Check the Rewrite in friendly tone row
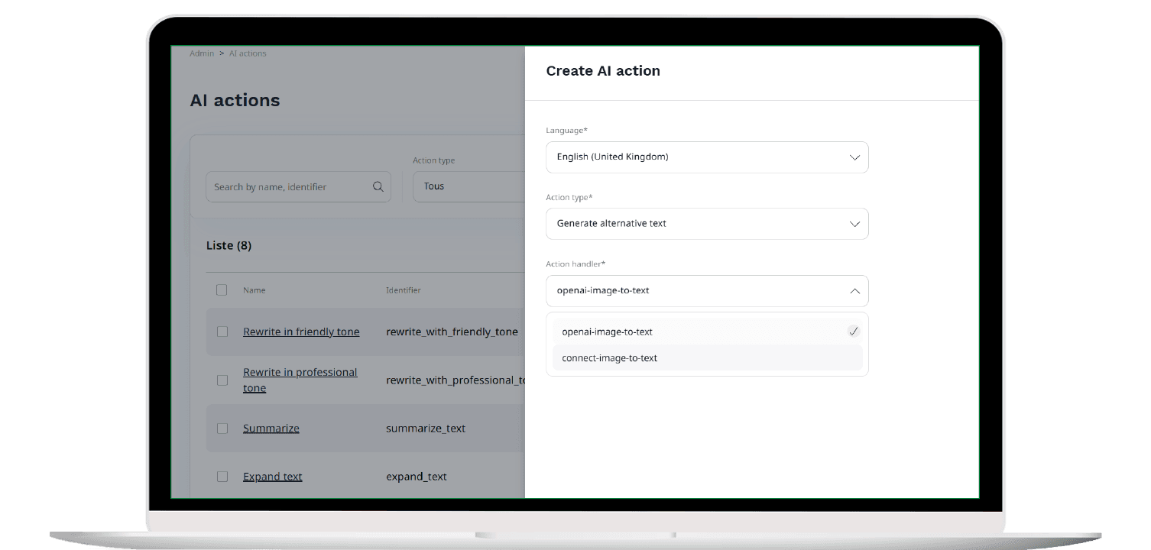This screenshot has width=1151, height=550. (222, 332)
